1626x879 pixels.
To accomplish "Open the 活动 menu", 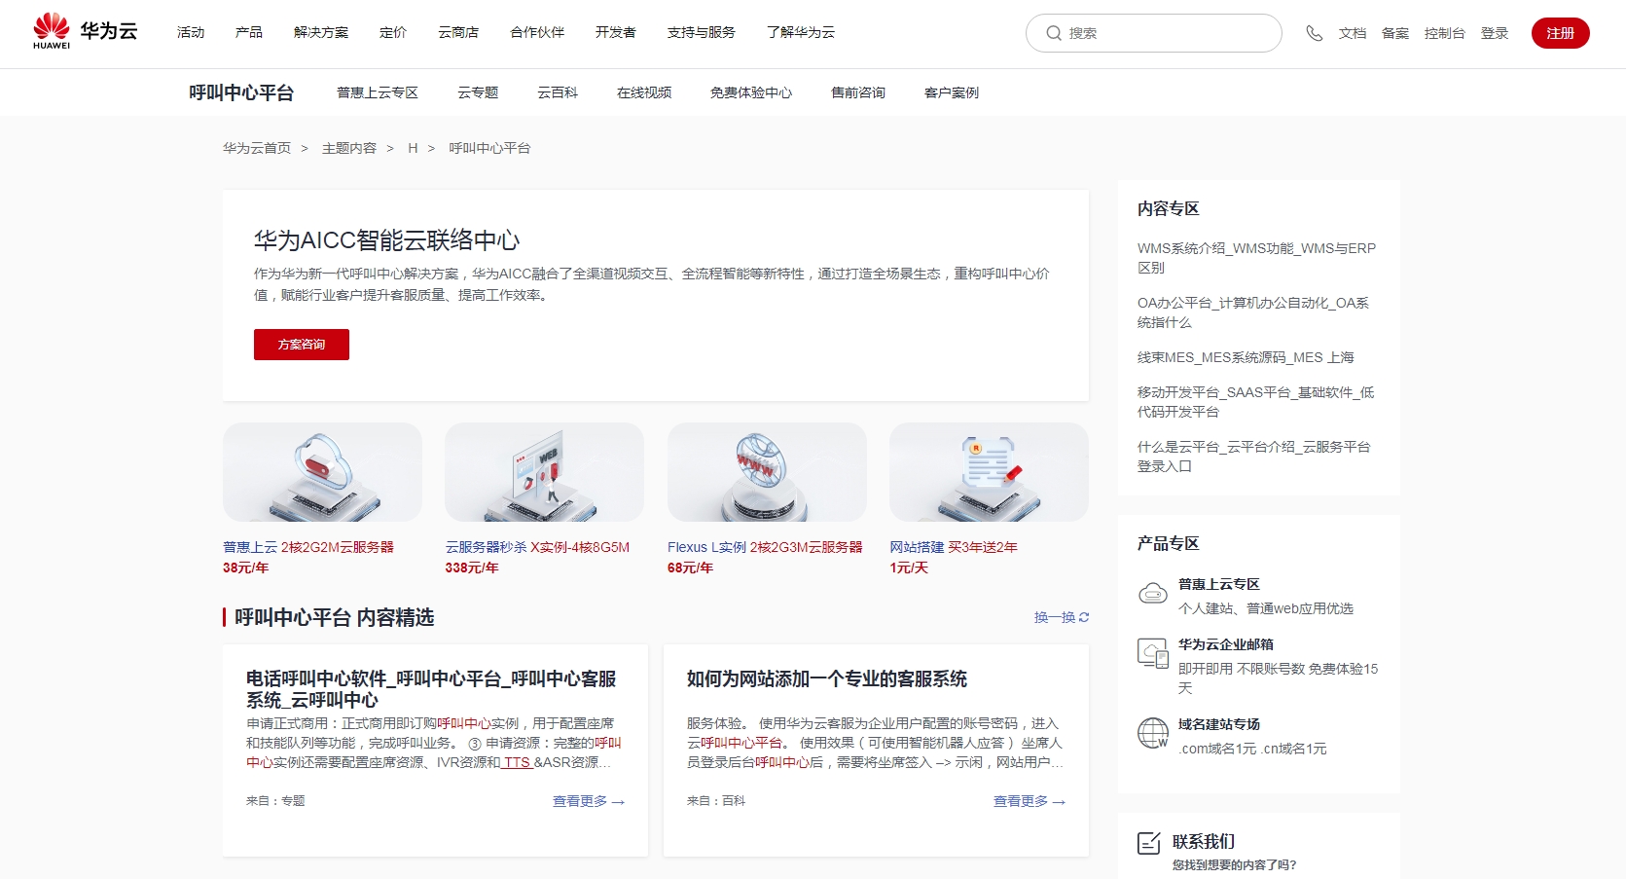I will (191, 32).
